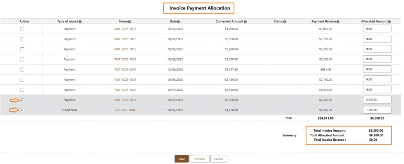This screenshot has width=404, height=164.
Task: Uncheck the PMT-2025-0033 payment checkbox
Action: tap(22, 100)
